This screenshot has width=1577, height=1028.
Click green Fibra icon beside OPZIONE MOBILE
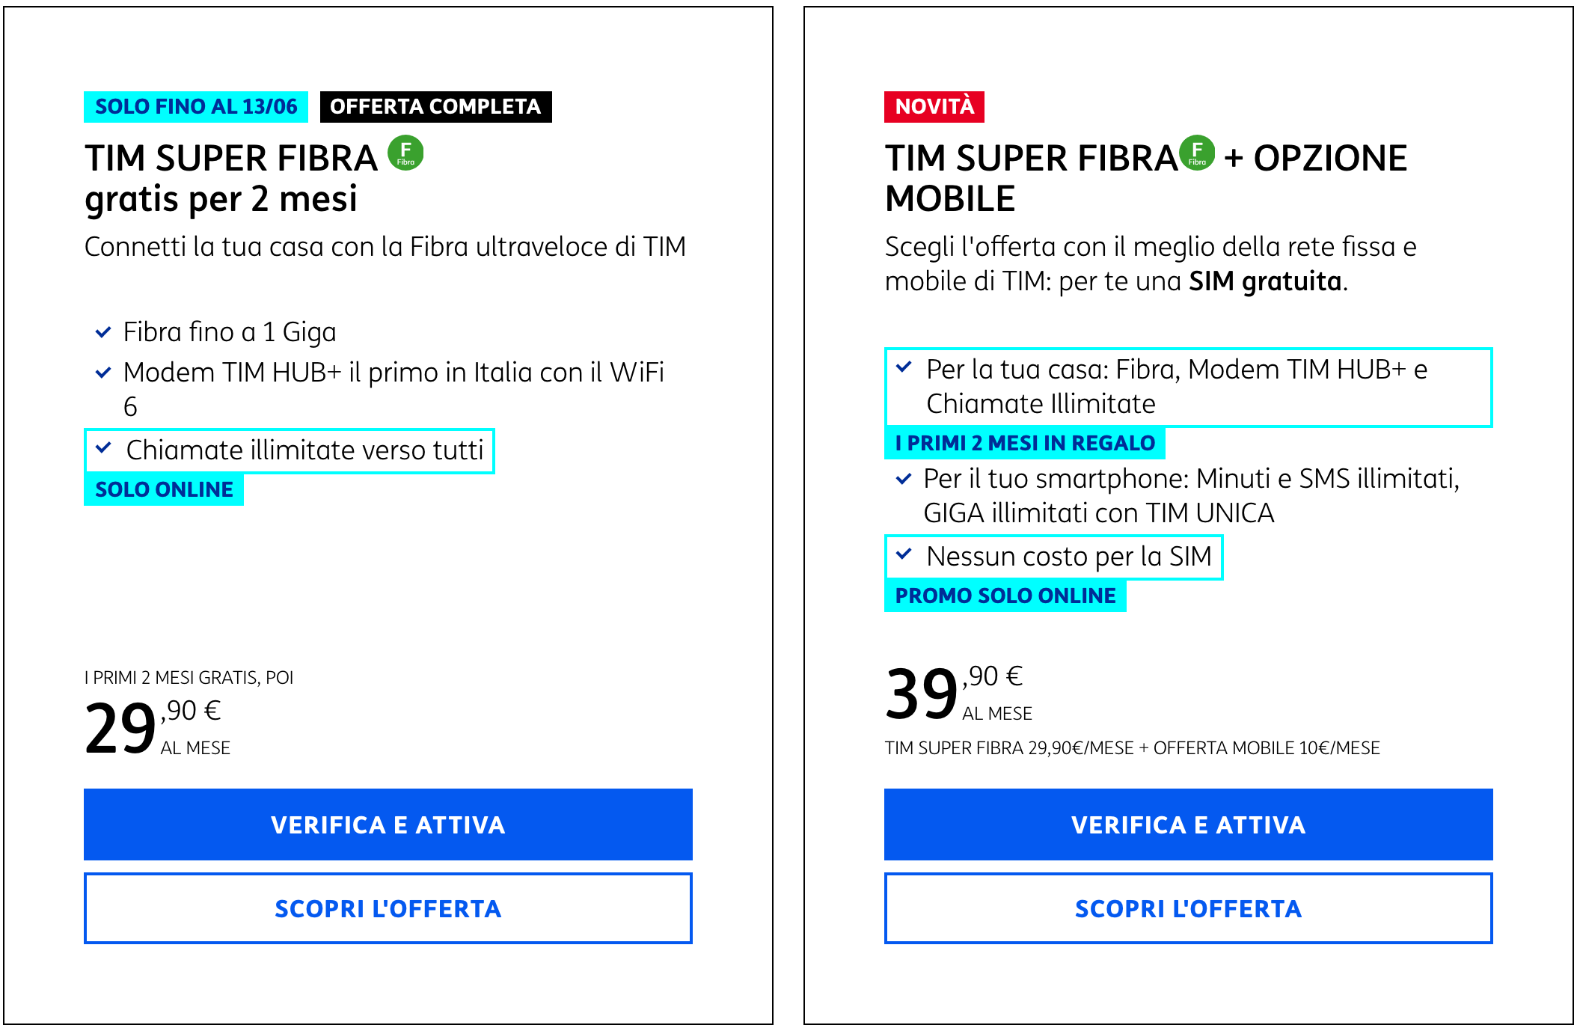(1197, 153)
